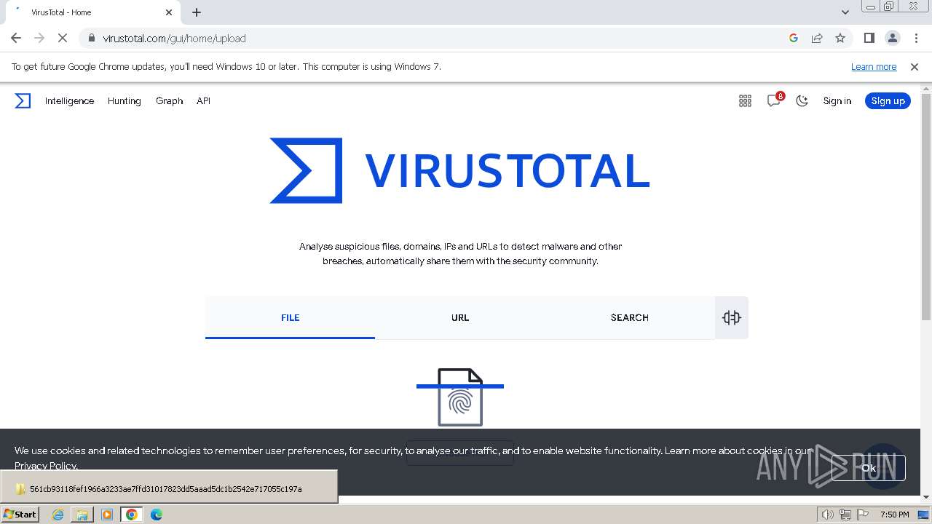Select the VirusTotal - Home browser tab

[93, 12]
